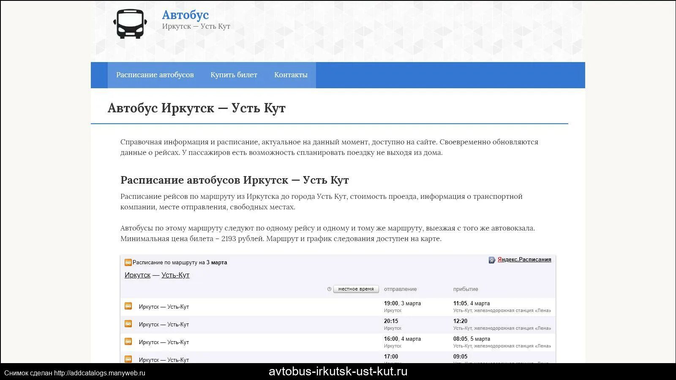This screenshot has width=676, height=380.
Task: Select route Иркутск — Усть-Кут departing 16:00
Action: [164, 342]
